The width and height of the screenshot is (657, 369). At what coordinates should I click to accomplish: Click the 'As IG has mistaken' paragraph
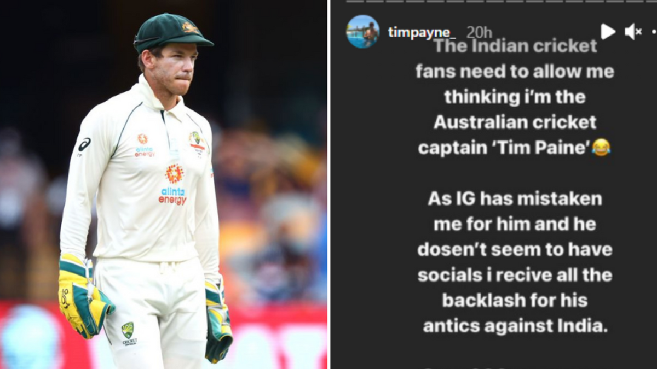514,262
